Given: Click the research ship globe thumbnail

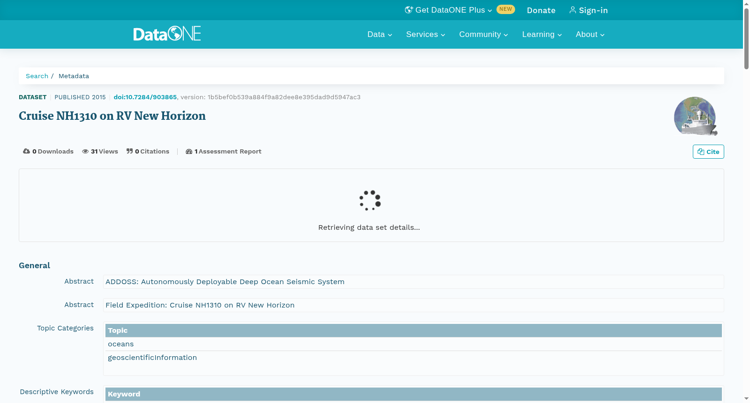Looking at the screenshot, I should pyautogui.click(x=696, y=116).
